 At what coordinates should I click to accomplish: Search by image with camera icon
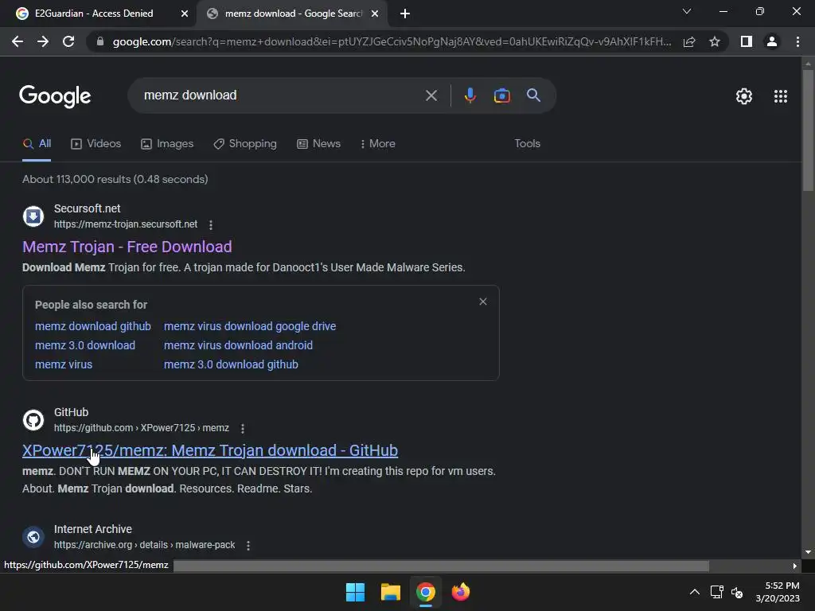point(501,95)
